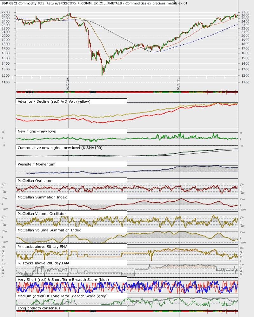Click the "% stocks above 50 day EMA" label
Image resolution: width=254 pixels, height=317 pixels.
43,247
